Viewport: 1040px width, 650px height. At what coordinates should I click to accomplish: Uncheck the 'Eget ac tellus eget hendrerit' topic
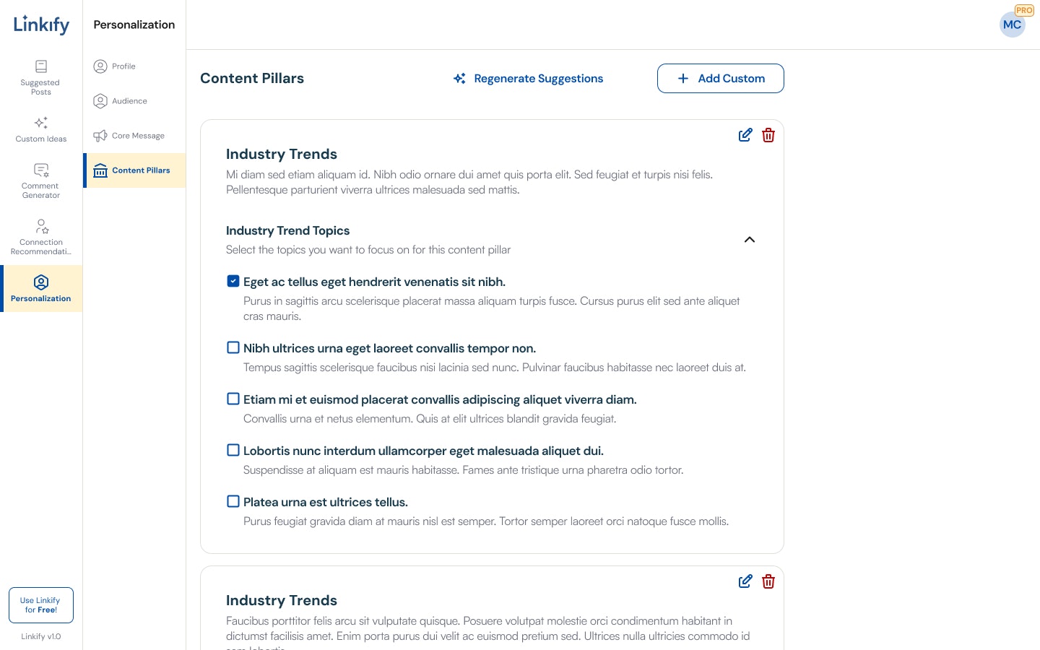coord(233,281)
